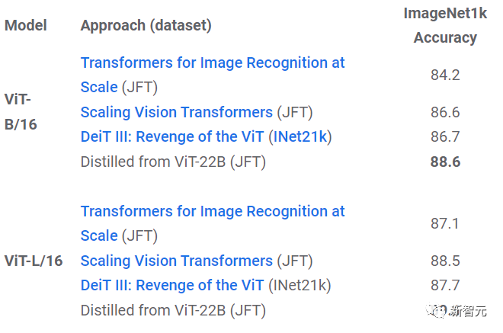
Task: Click the 84.2 accuracy value
Action: coord(445,75)
